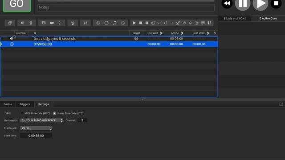Viewport: 285px width, 160px height.
Task: Add a Mic cue from the toolbar
Action: click(31, 23)
